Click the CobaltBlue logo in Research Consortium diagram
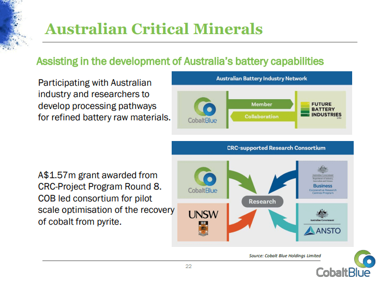Screen dimensions: 378x281 coord(203,180)
